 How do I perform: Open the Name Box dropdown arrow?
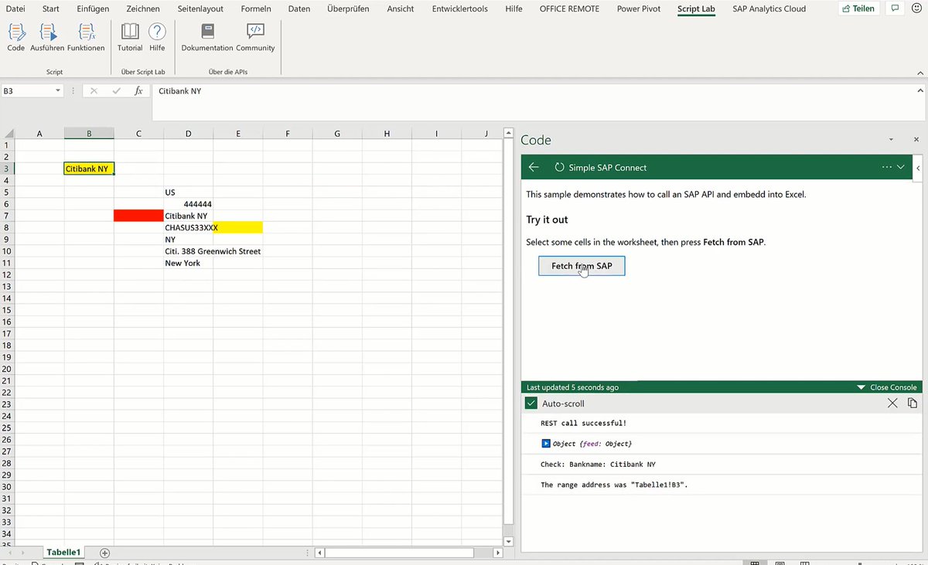click(58, 91)
